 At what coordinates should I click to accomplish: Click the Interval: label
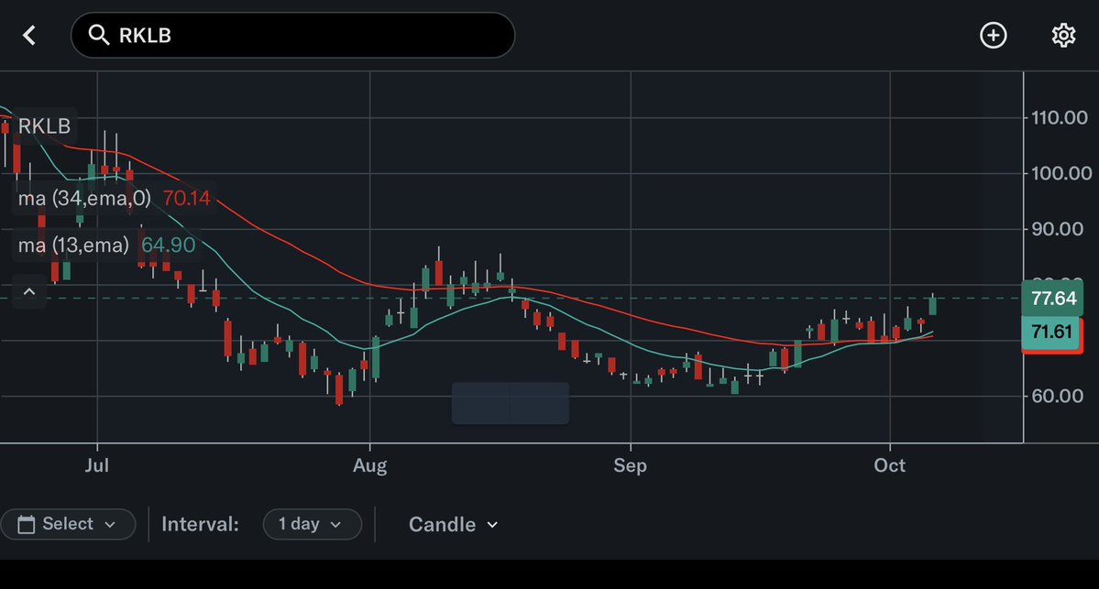[200, 525]
